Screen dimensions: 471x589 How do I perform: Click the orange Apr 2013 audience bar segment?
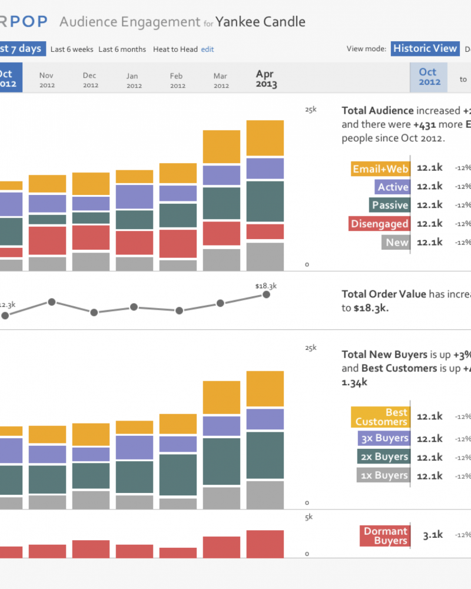click(x=265, y=138)
